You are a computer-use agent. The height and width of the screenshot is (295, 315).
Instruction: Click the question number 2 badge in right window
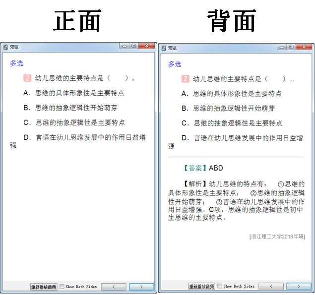point(186,79)
